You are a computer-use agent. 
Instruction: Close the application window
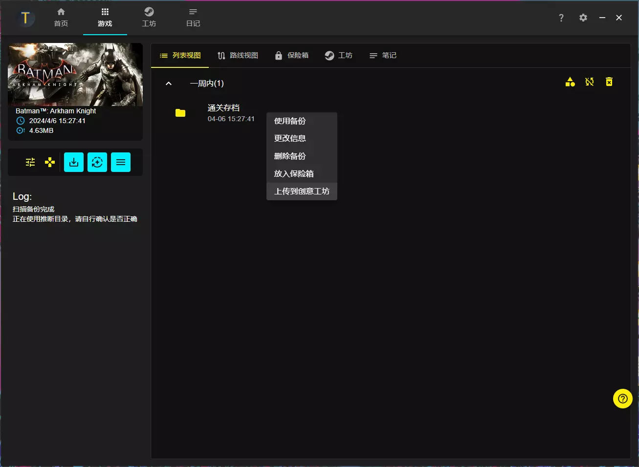point(619,18)
